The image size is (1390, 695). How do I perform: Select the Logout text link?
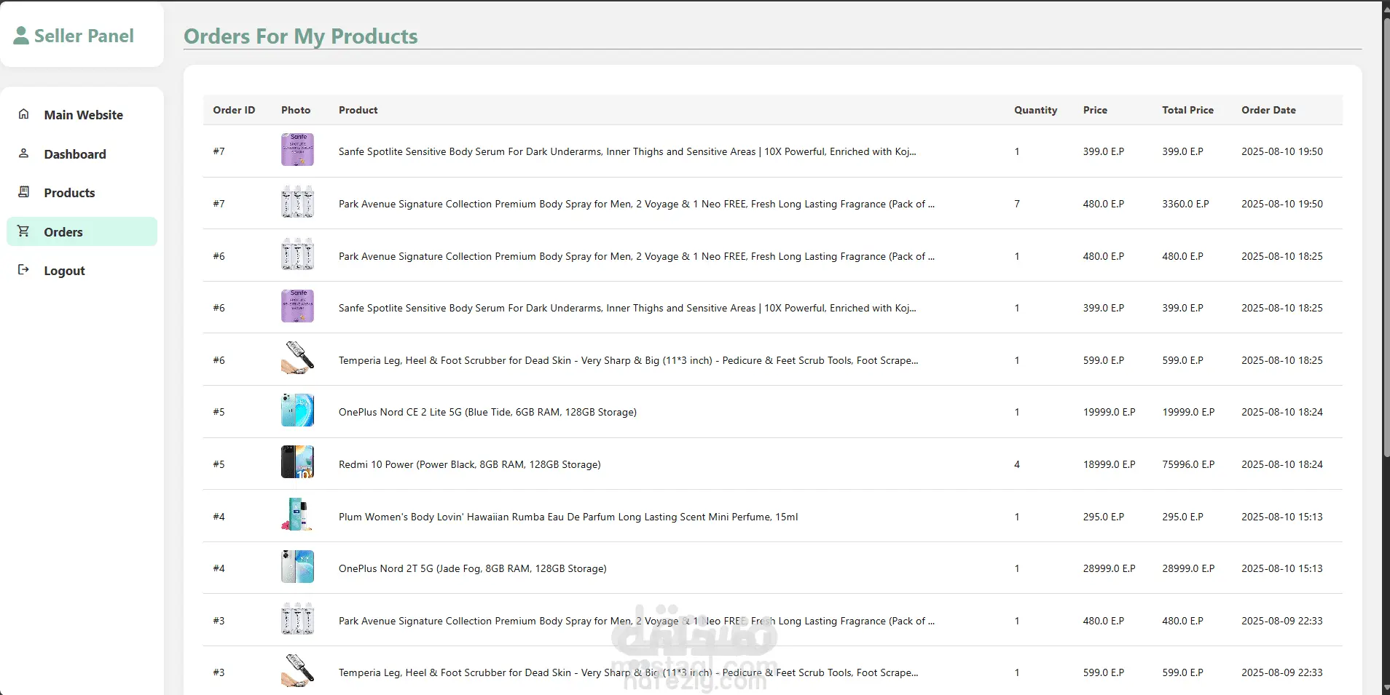click(x=64, y=271)
